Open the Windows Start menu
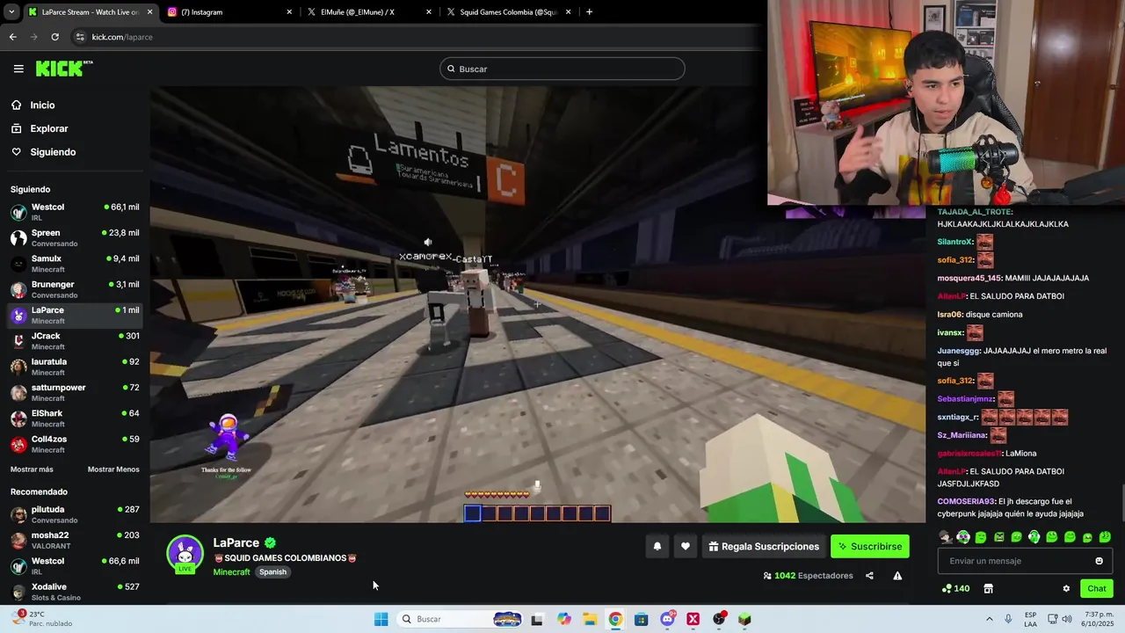The height and width of the screenshot is (633, 1125). [381, 619]
